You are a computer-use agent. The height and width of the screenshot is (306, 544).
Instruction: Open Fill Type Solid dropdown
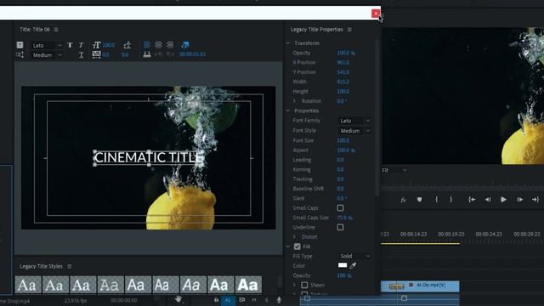coord(354,256)
